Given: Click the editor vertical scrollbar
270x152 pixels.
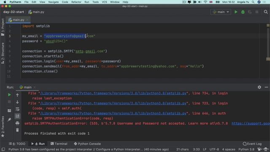Looking at the screenshot, I should (x=268, y=43).
